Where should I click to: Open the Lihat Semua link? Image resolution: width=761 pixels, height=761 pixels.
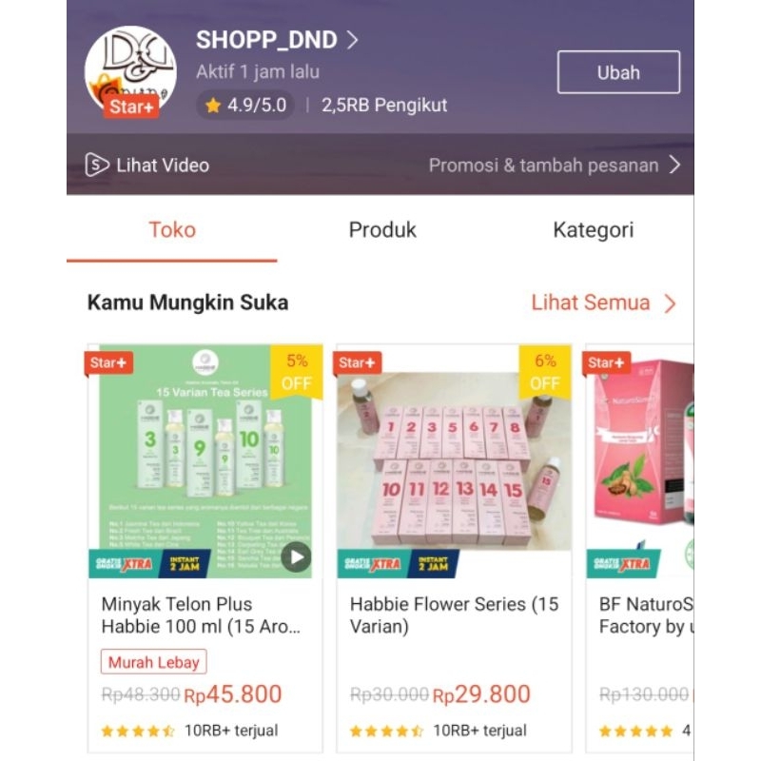pyautogui.click(x=590, y=302)
